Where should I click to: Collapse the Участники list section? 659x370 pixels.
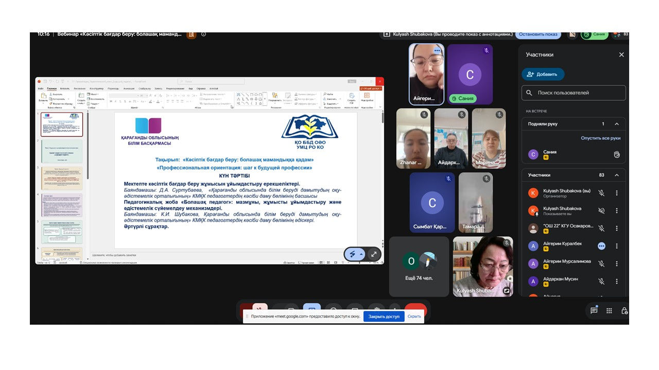(x=617, y=175)
